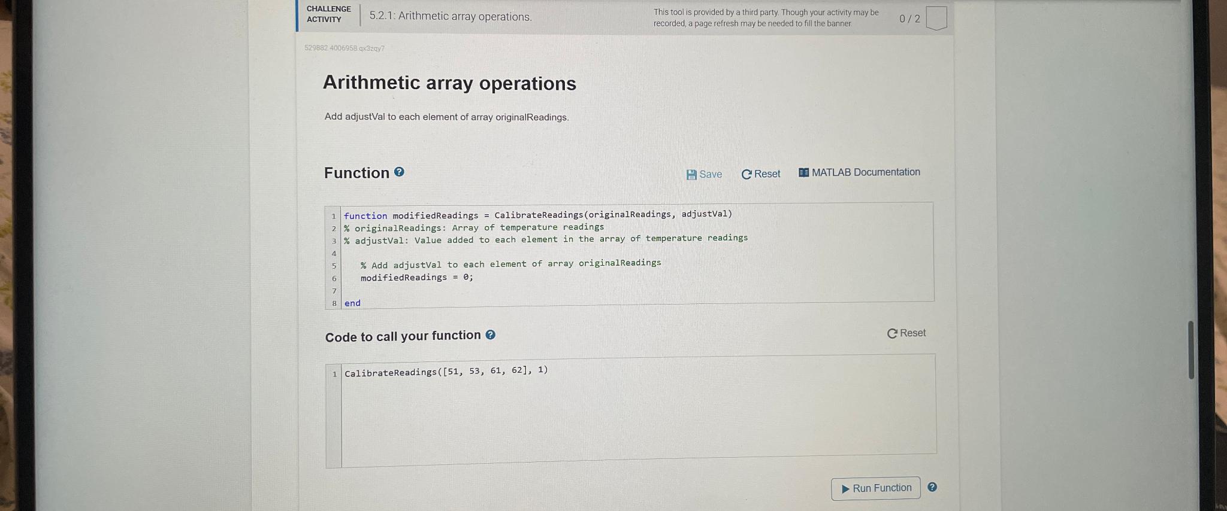The height and width of the screenshot is (511, 1227).
Task: Reset the Function code editor
Action: [x=761, y=174]
